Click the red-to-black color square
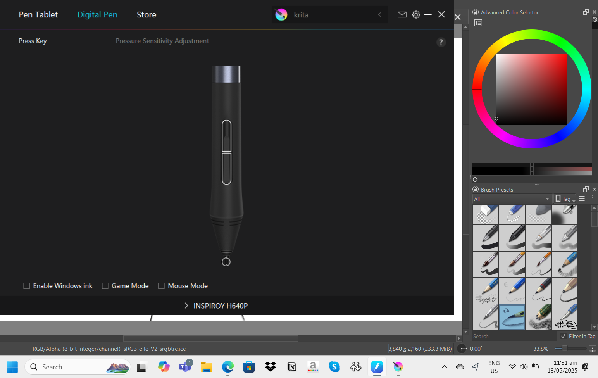The height and width of the screenshot is (378, 598). 532,89
